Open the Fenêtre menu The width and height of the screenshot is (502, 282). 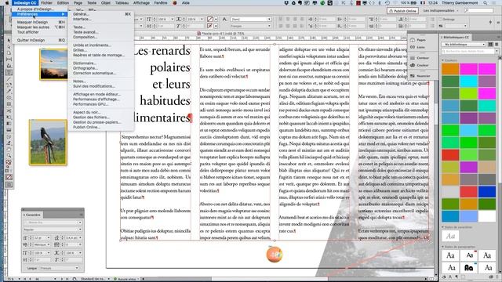click(x=161, y=3)
